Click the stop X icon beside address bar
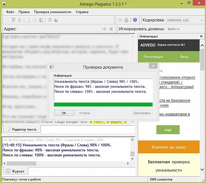Screen dimensions: 206x183 click(111, 29)
